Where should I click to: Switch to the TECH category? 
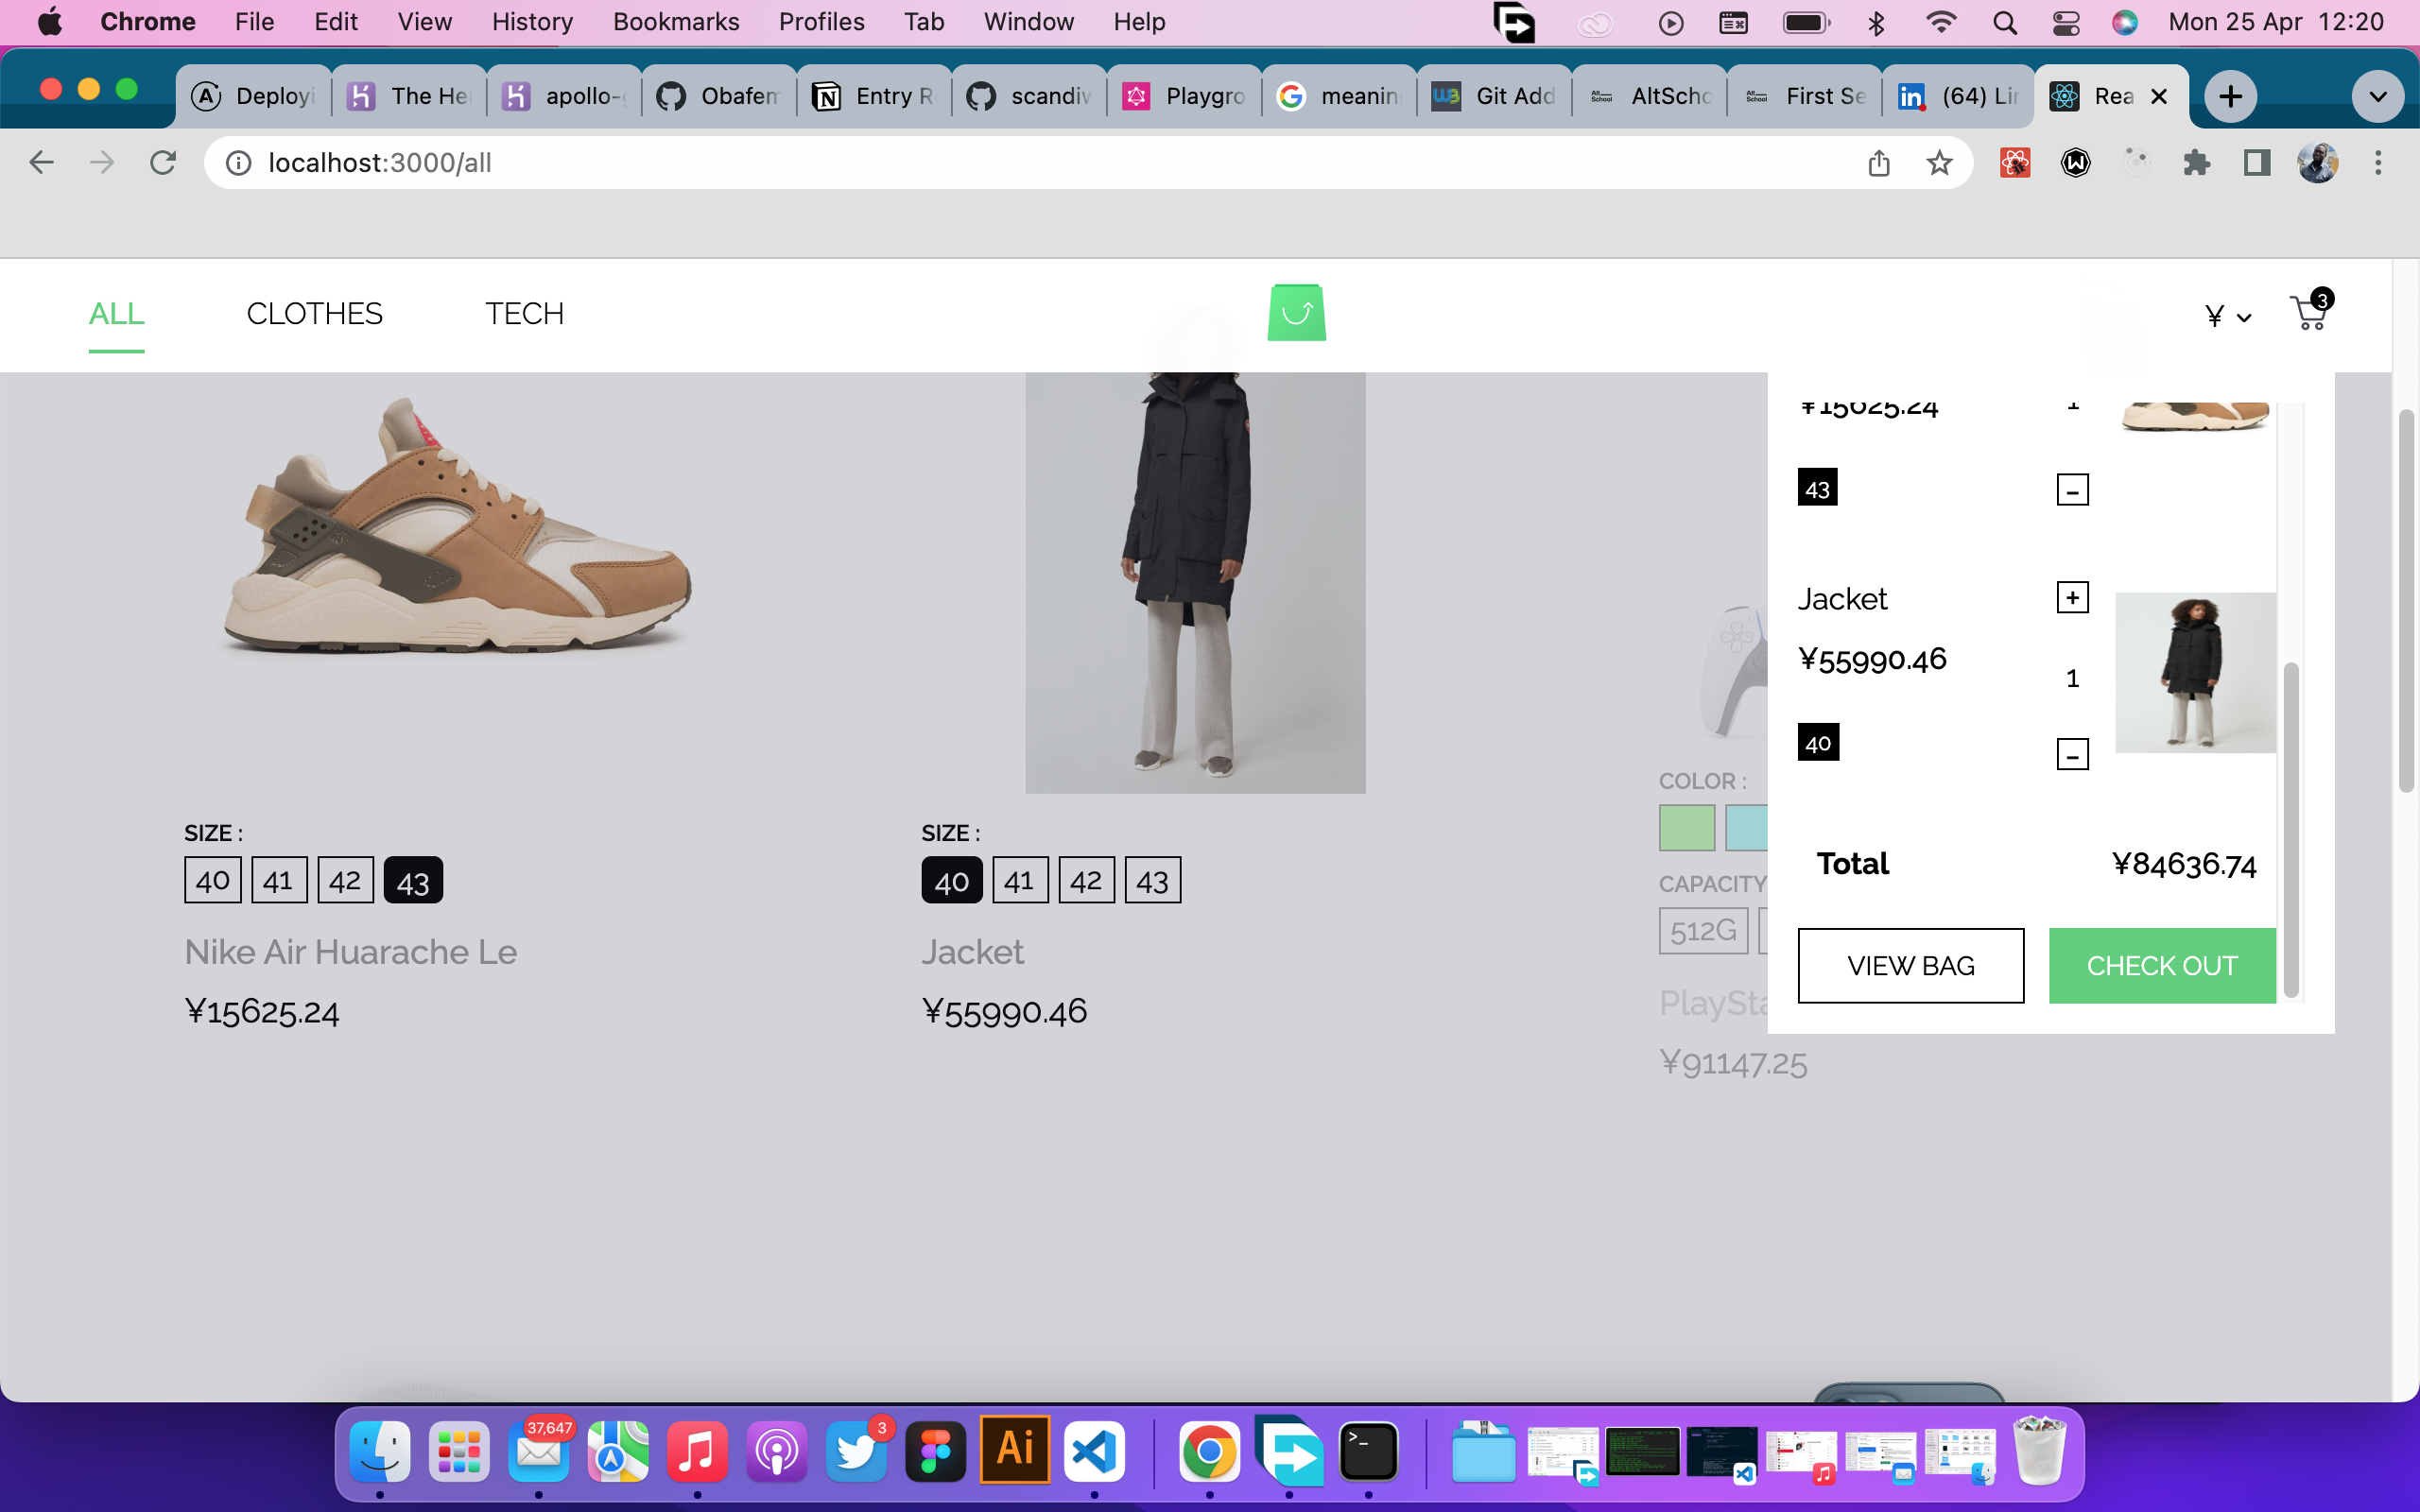[x=524, y=313]
